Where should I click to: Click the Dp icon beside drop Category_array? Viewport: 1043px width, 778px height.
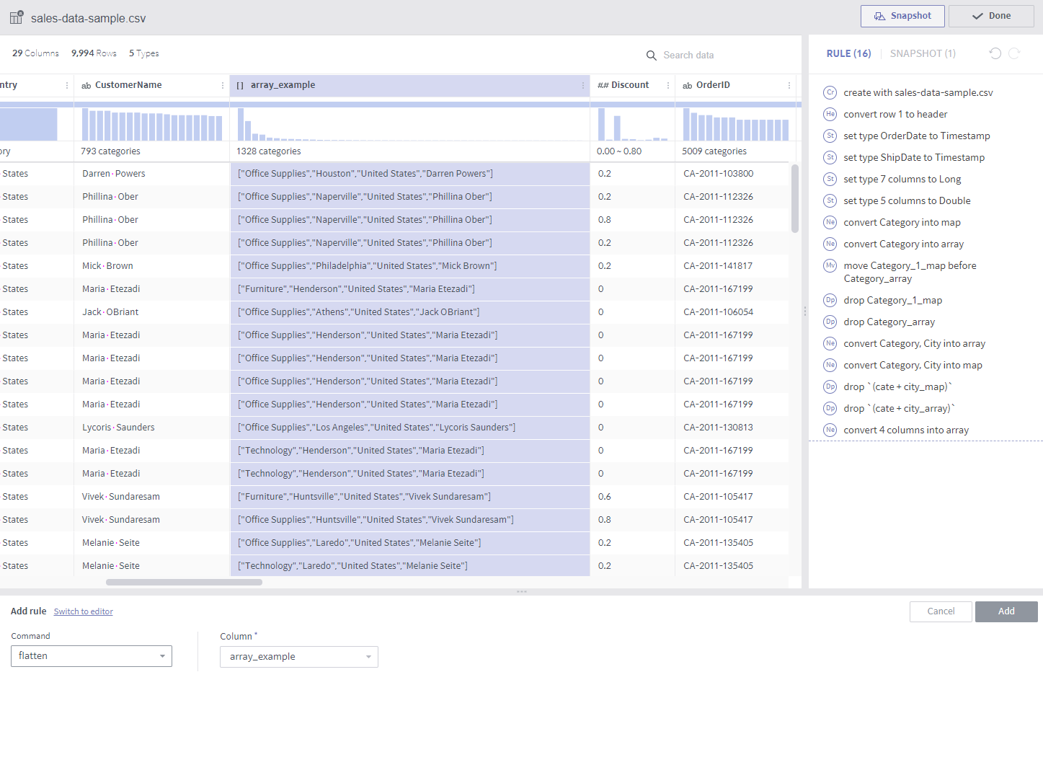coord(830,322)
